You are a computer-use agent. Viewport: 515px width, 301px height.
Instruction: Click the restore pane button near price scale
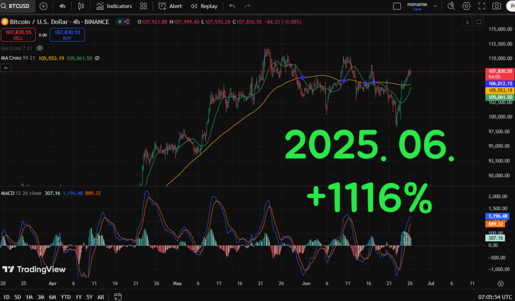click(479, 22)
